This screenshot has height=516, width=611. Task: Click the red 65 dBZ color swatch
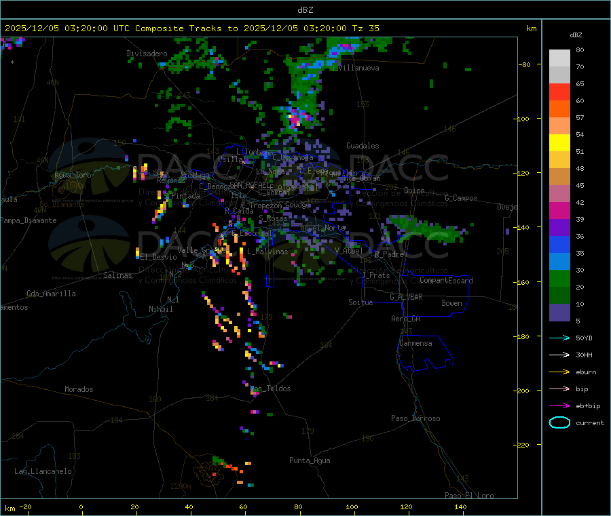559,92
